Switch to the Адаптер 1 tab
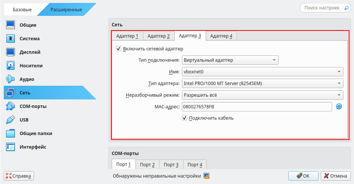This screenshot has width=354, height=184. [127, 36]
